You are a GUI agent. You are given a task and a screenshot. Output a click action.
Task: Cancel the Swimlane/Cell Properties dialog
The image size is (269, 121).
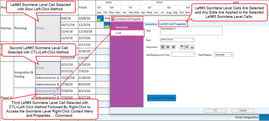coord(243,111)
